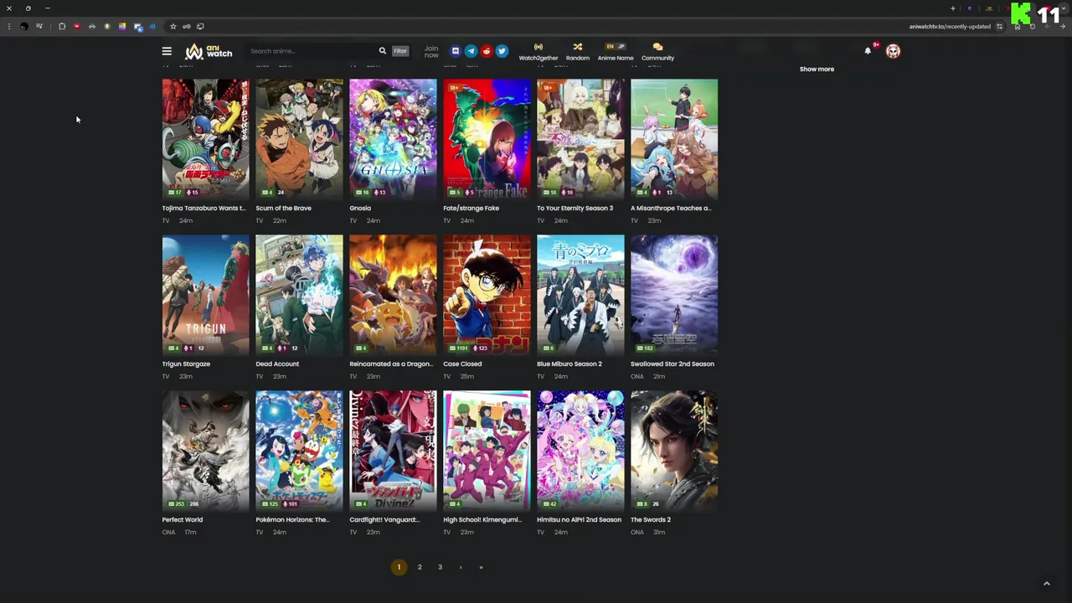This screenshot has width=1072, height=603.
Task: Click The Swords 2 title link
Action: point(651,520)
